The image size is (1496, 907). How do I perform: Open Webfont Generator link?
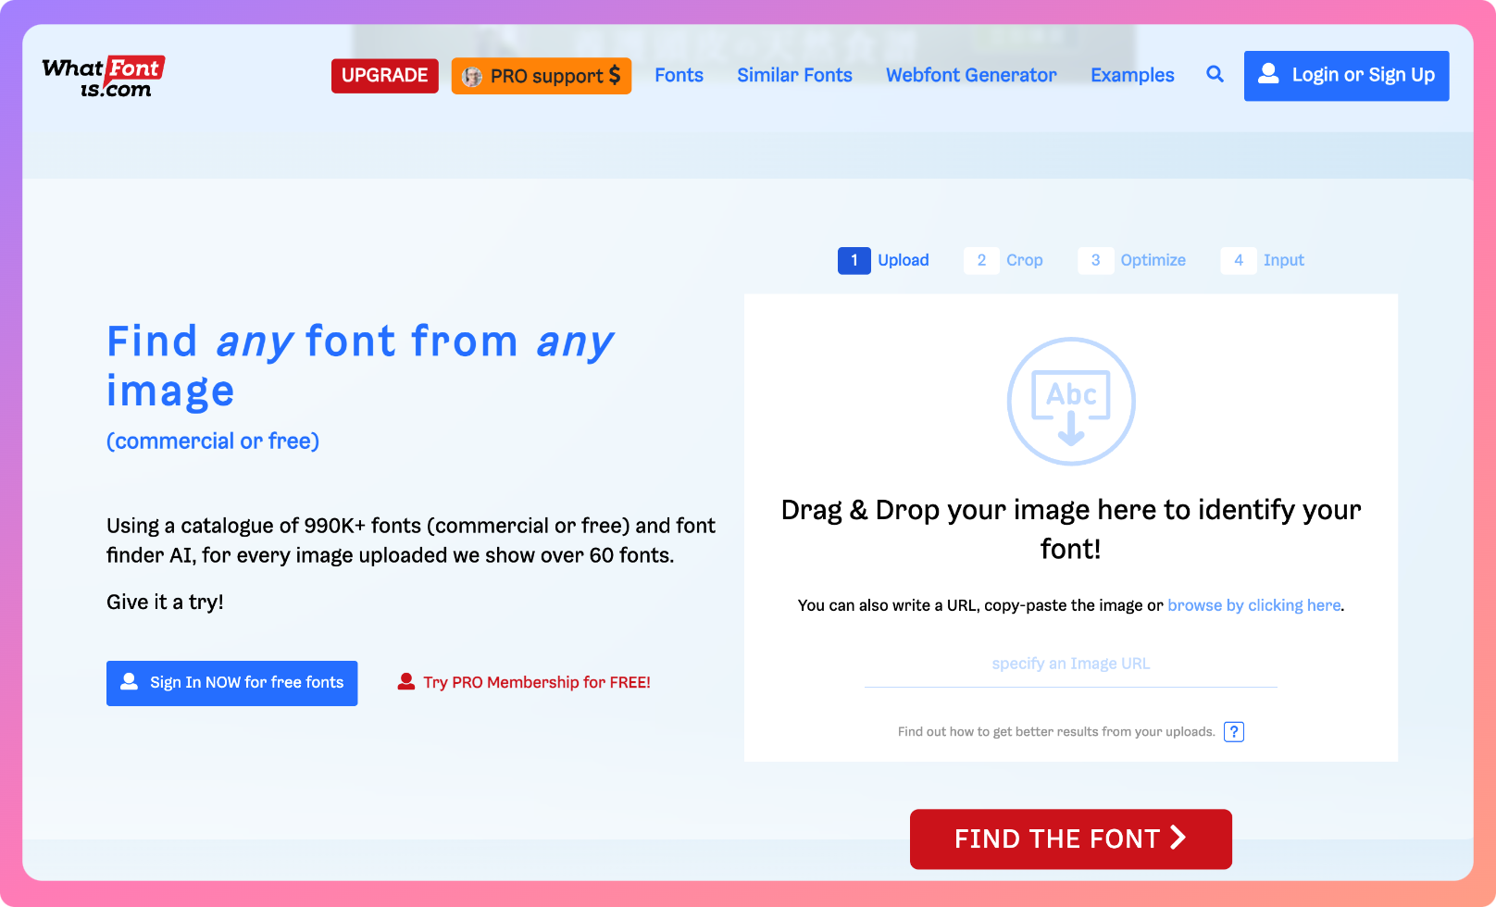[971, 75]
